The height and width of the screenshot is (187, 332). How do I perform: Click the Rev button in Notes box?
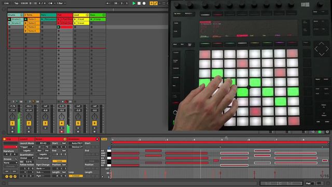(39, 151)
